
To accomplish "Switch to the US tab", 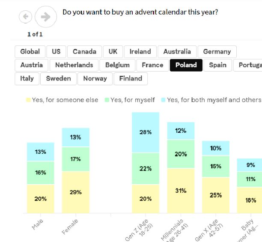I will [56, 51].
